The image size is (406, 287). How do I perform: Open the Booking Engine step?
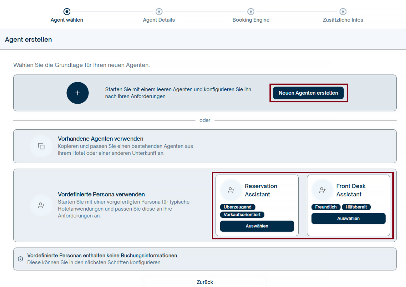[x=251, y=15]
